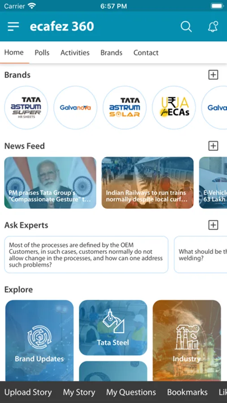227x403 pixels.
Task: Open PM praises Tata Group news card
Action: coord(51,183)
